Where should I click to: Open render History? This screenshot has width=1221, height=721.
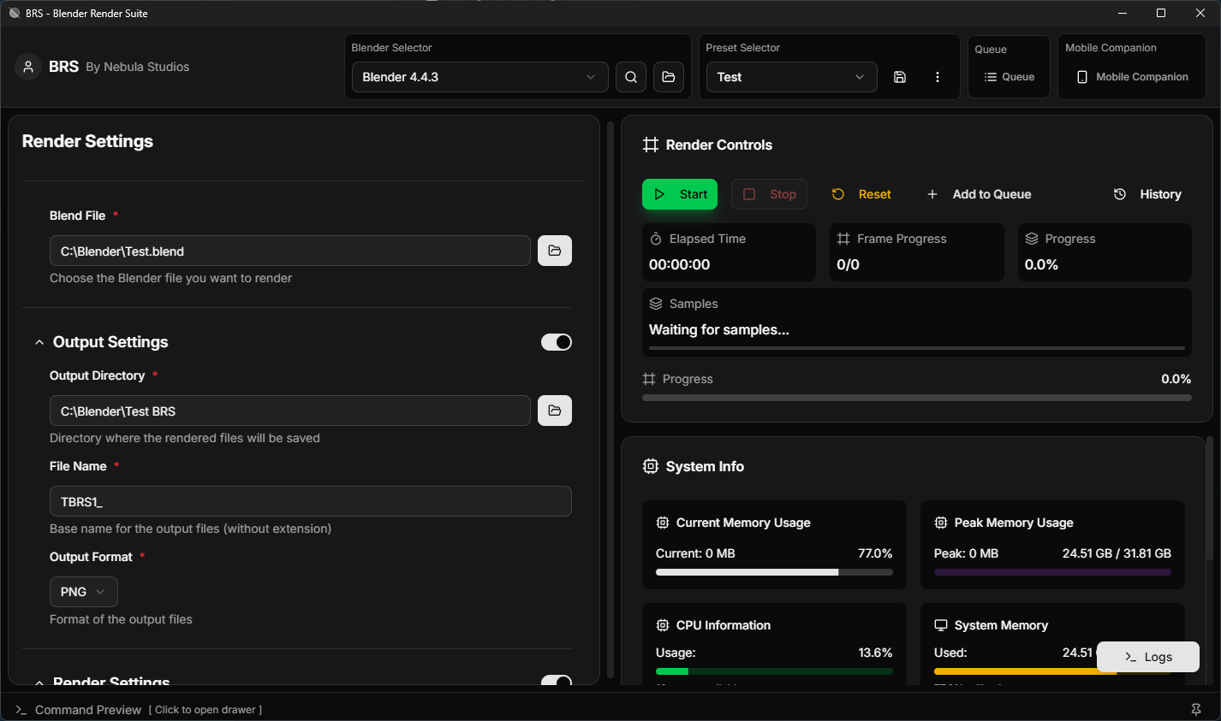point(1147,194)
